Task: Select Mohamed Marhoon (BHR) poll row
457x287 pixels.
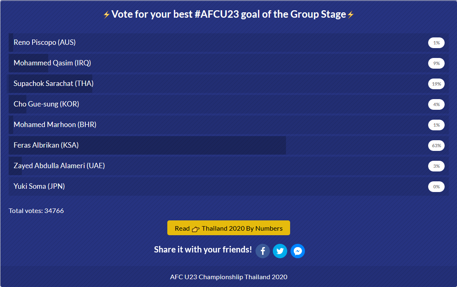Action: tap(228, 125)
